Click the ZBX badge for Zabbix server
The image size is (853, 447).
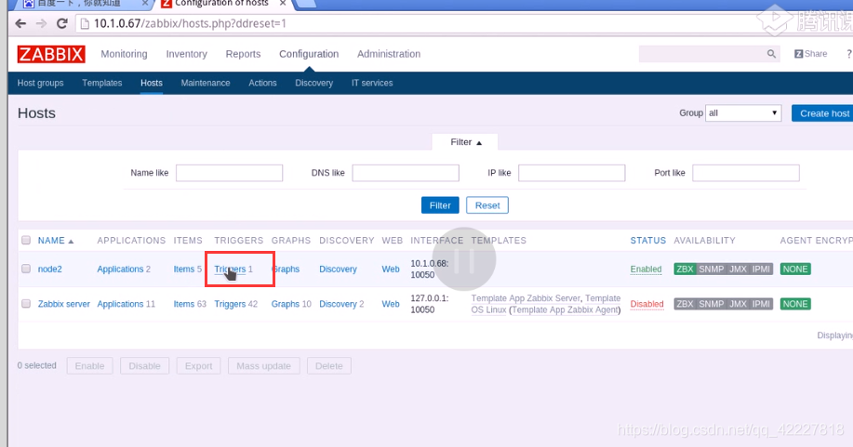[685, 304]
